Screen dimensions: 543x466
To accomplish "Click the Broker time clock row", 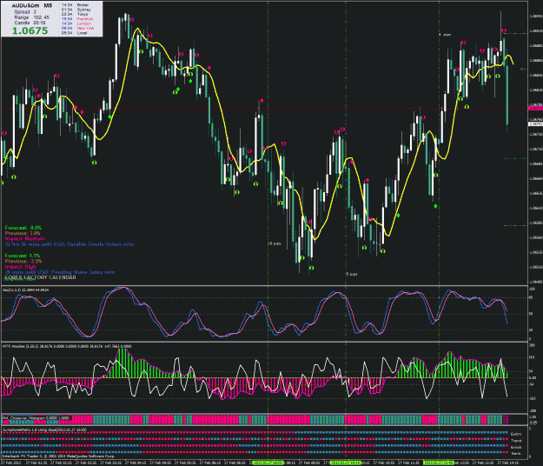I will [75, 5].
